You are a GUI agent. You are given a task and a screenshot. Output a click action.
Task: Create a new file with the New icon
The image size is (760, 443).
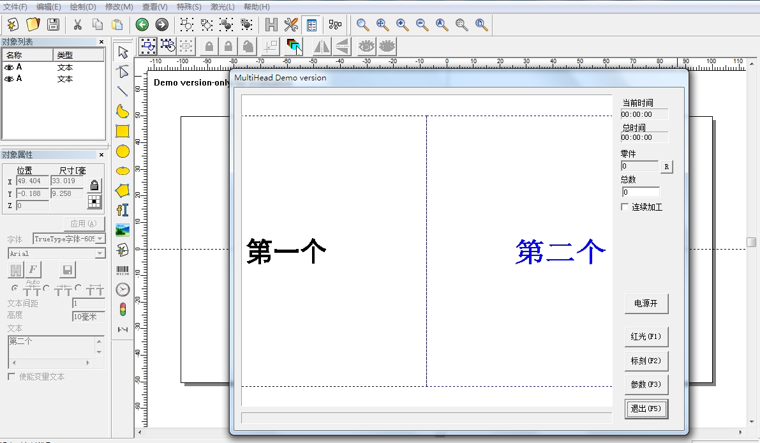pos(13,24)
